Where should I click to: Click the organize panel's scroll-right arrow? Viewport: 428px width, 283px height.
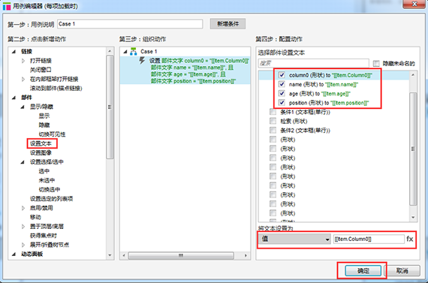[x=246, y=255]
